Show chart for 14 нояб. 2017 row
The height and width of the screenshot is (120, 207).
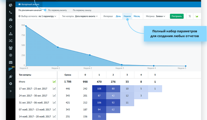point(54,116)
